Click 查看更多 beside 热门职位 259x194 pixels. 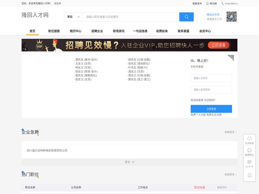pyautogui.click(x=230, y=175)
